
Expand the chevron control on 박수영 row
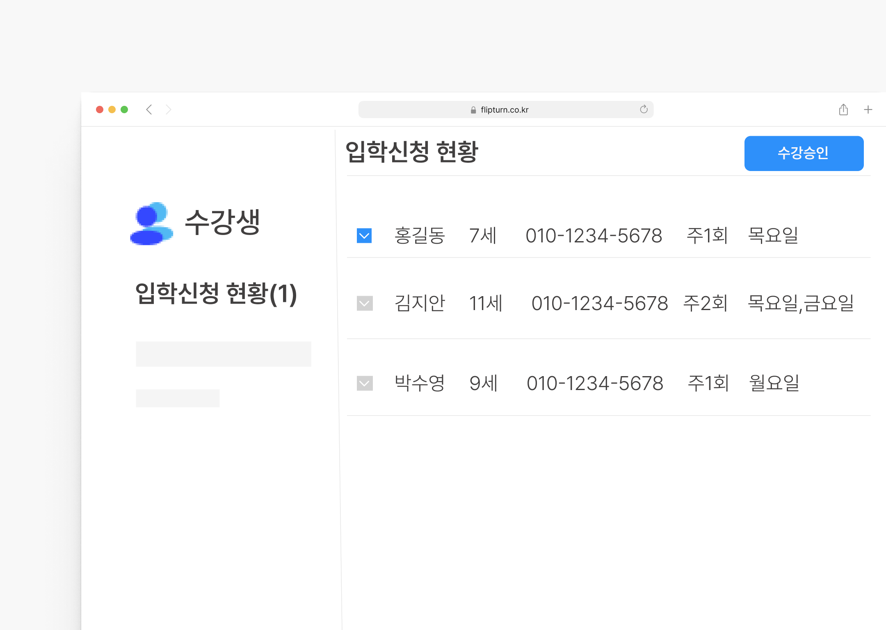(x=364, y=383)
